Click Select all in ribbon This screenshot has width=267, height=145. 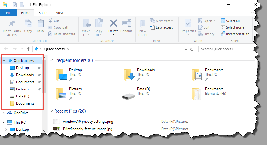pos(230,21)
